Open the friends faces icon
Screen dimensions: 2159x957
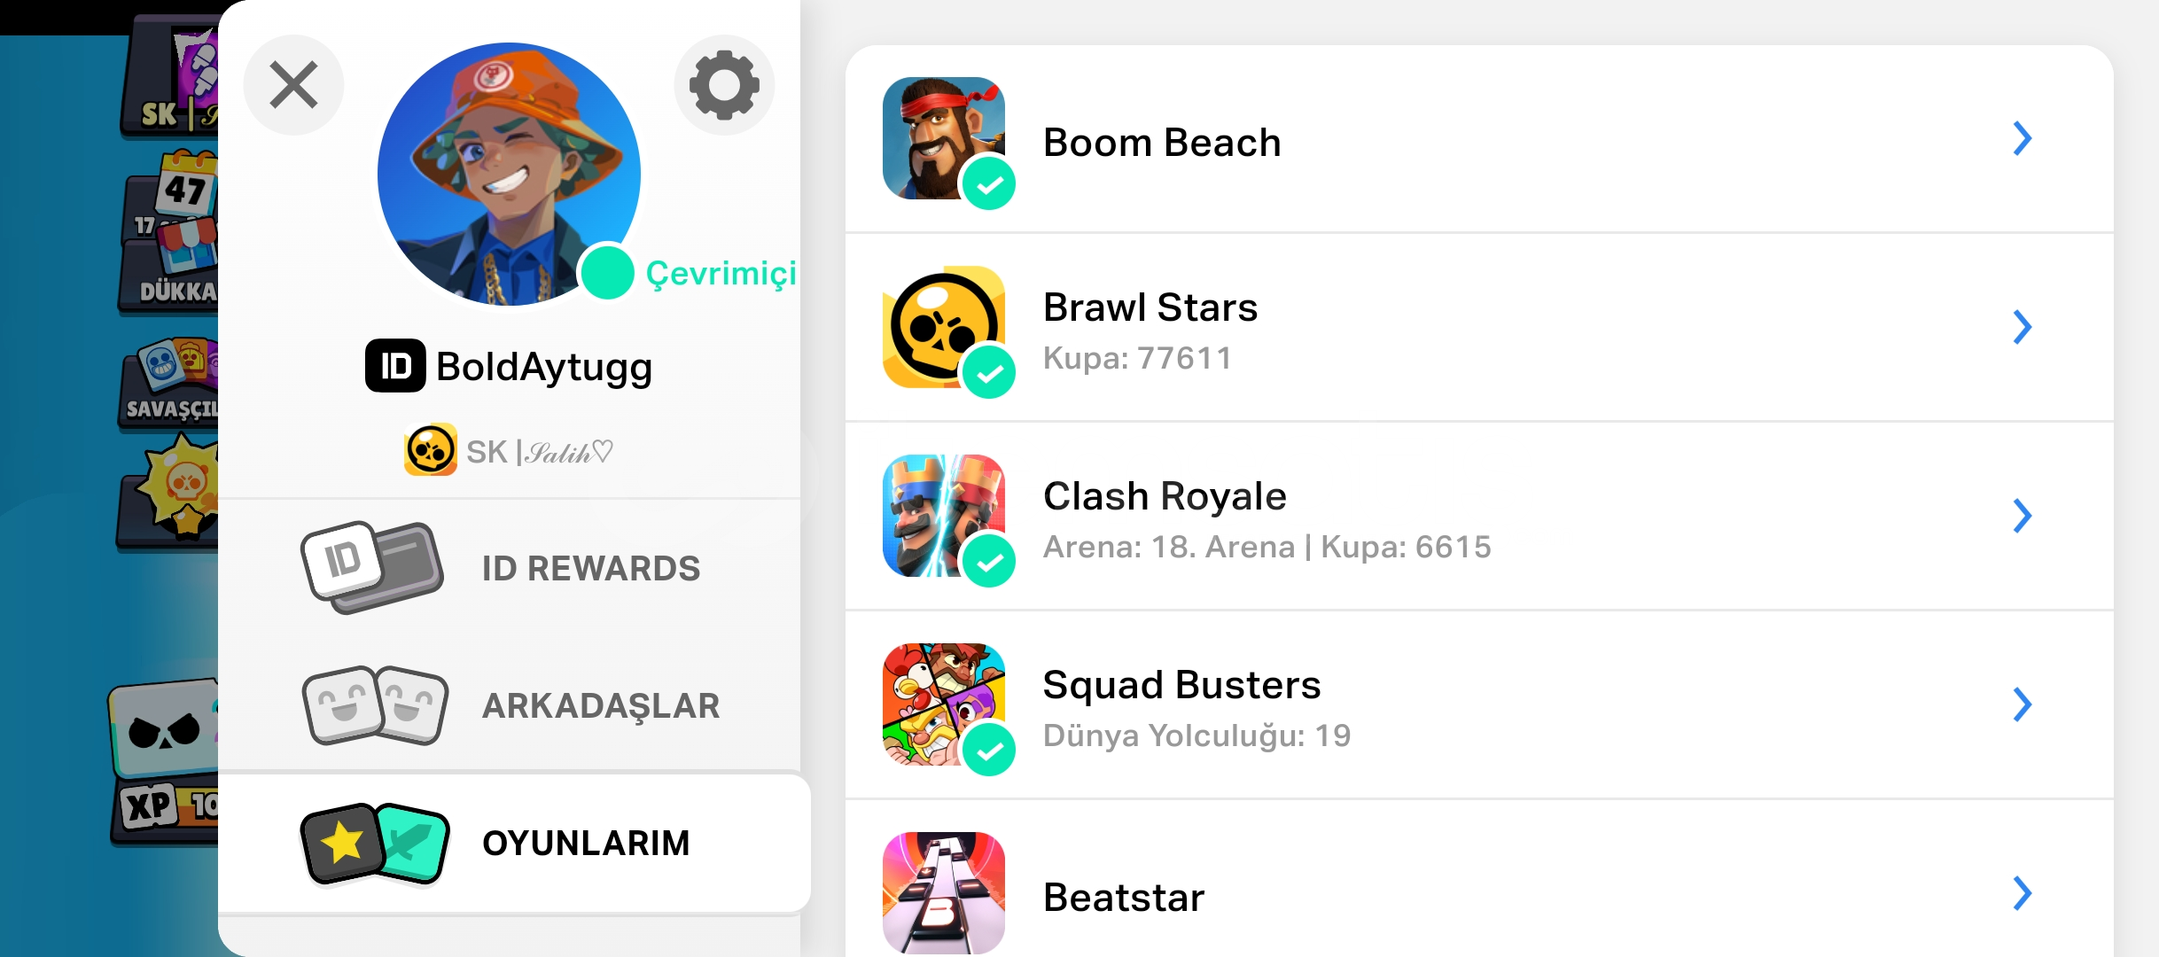coord(375,705)
